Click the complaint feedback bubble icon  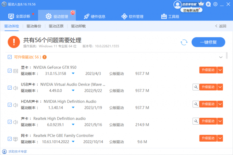point(208,4)
